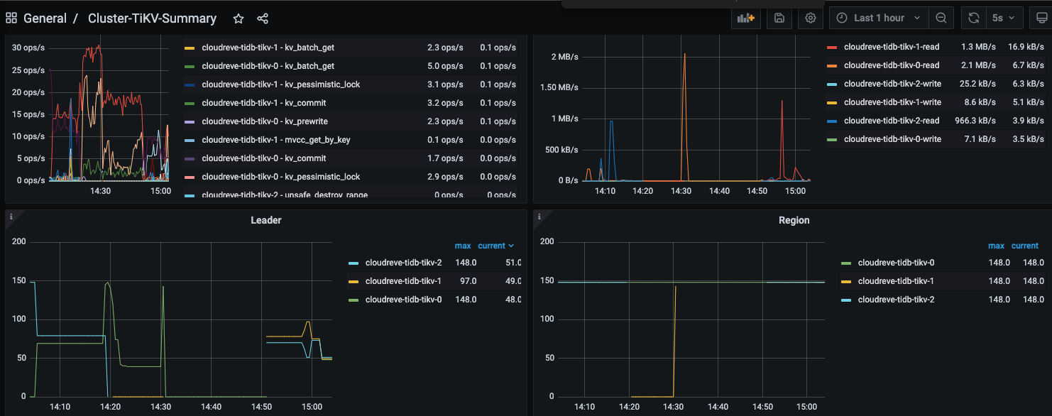
Task: Go to the General folder breadcrumb
Action: [x=45, y=18]
